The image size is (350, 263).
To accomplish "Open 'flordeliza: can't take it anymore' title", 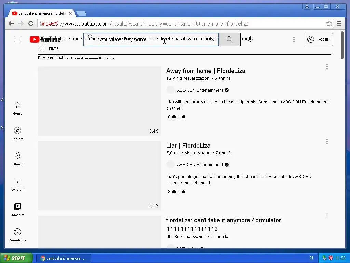I will [224, 225].
